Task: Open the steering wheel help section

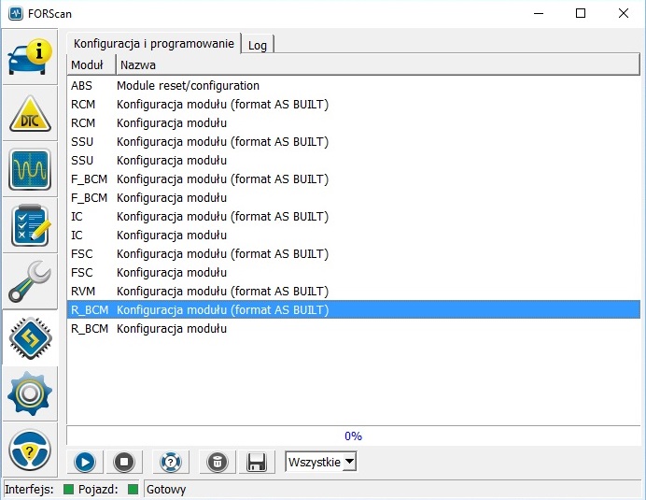Action: point(30,450)
